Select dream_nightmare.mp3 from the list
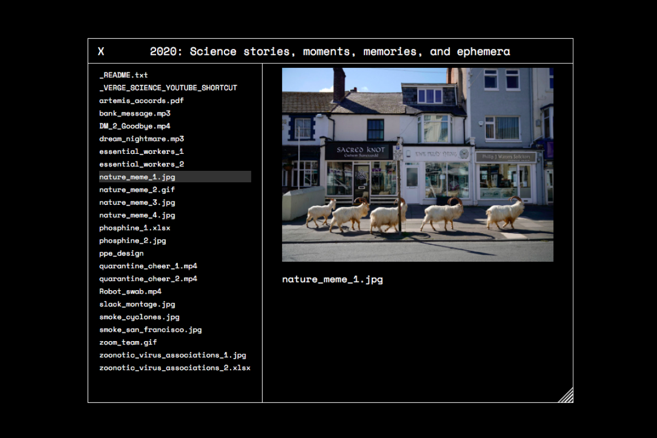 tap(141, 139)
